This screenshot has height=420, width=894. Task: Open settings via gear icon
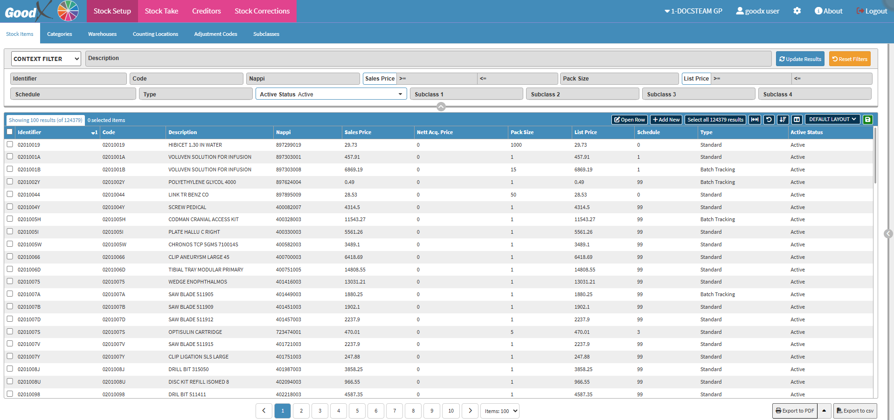coord(797,11)
